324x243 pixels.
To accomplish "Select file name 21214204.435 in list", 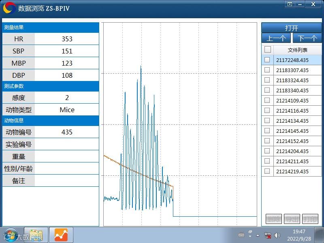I will (292, 151).
